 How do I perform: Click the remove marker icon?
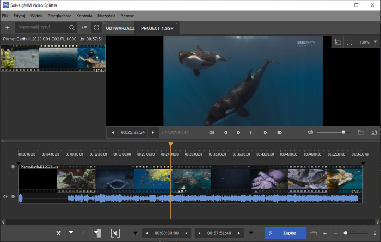click(84, 233)
